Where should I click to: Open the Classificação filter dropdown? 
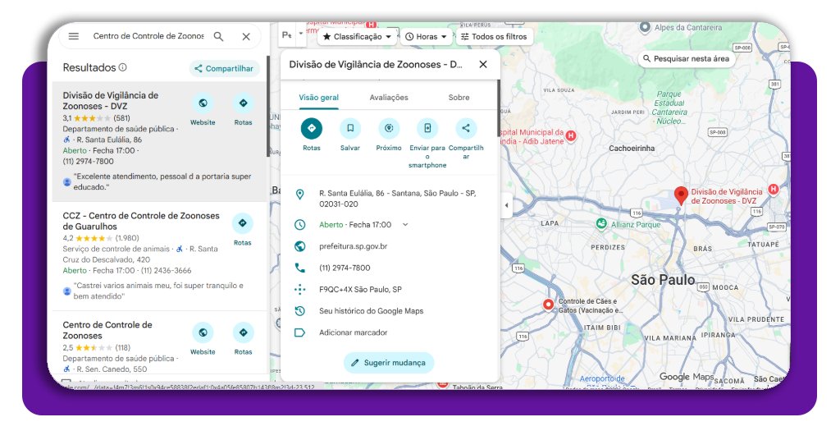(357, 37)
